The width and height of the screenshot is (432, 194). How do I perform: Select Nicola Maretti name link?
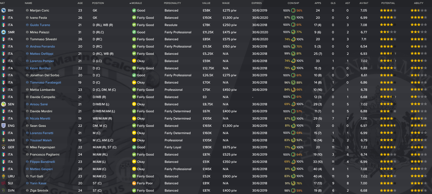(40, 119)
